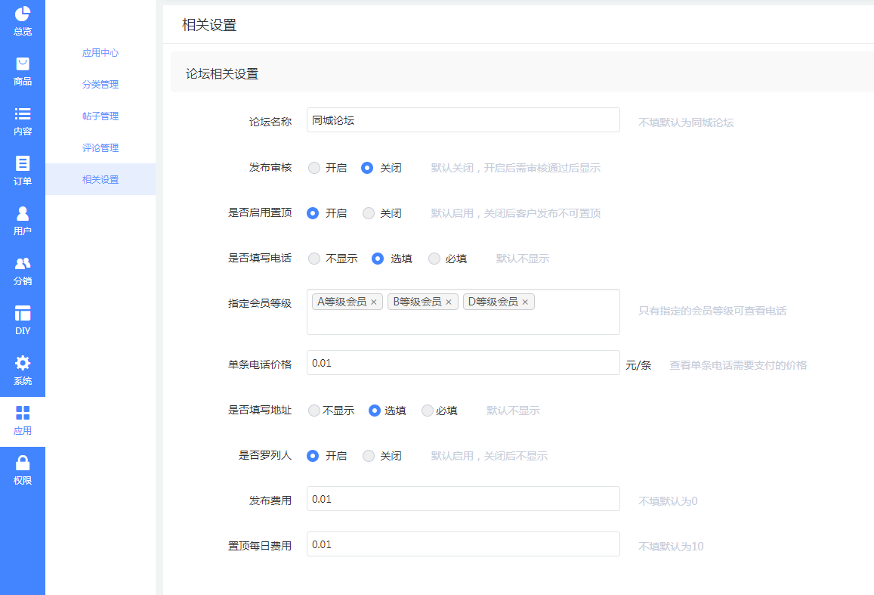The height and width of the screenshot is (595, 874).
Task: Choose 必填 for 是否填写电话
Action: click(x=434, y=259)
